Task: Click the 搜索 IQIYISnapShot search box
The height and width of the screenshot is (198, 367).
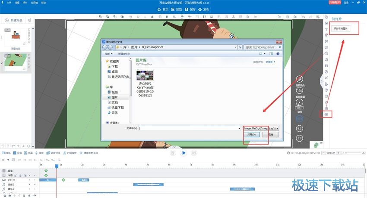Action: [x=263, y=47]
